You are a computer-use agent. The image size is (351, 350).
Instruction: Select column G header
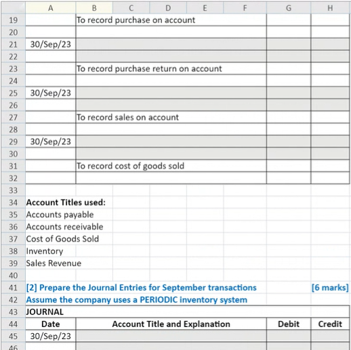pos(289,8)
